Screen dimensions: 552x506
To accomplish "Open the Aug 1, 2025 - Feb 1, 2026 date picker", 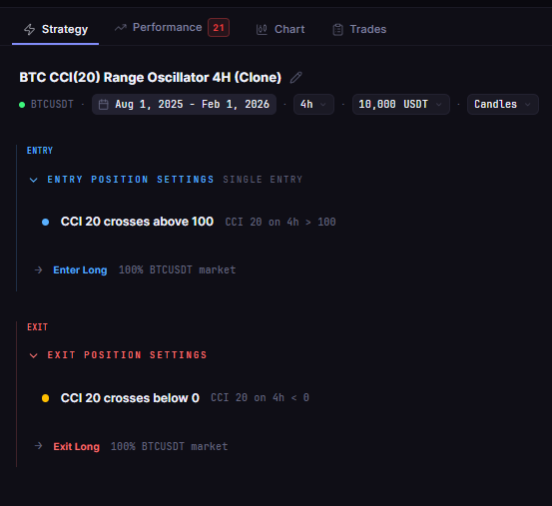I will pyautogui.click(x=184, y=104).
